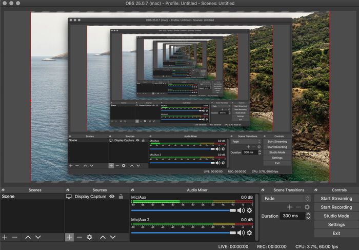Viewport: 359px width, 250px height.
Task: Open transition properties gear icon
Action: [x=307, y=207]
